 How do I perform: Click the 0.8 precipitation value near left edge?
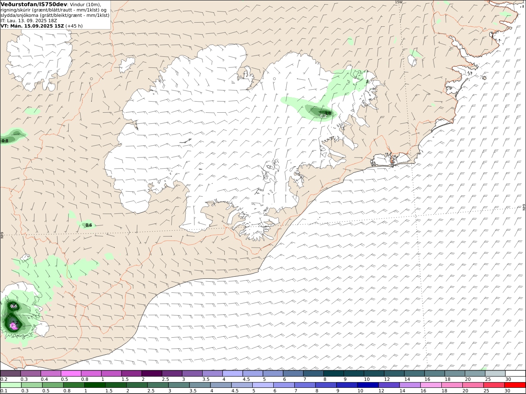point(5,141)
